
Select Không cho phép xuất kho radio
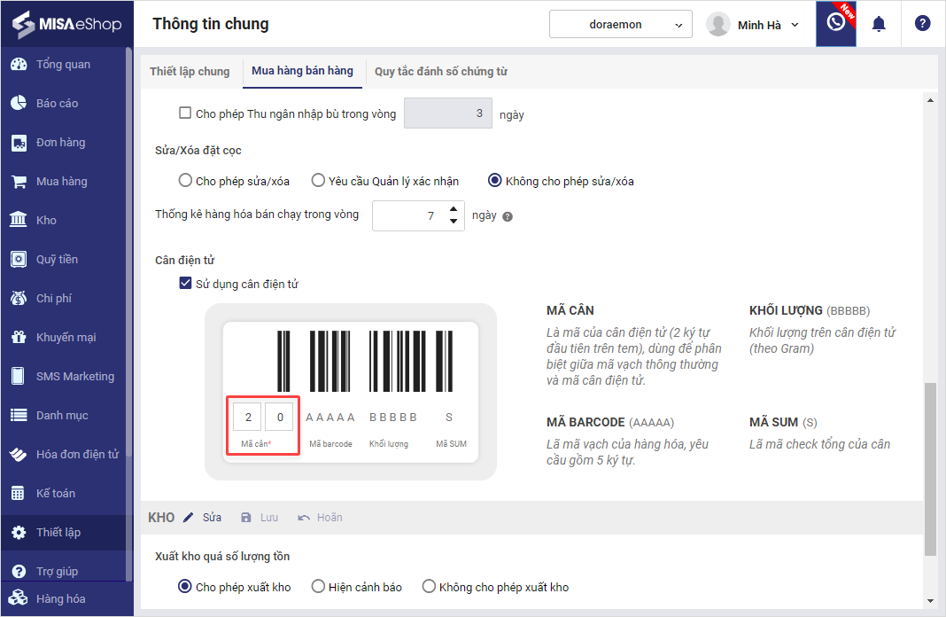click(x=429, y=586)
